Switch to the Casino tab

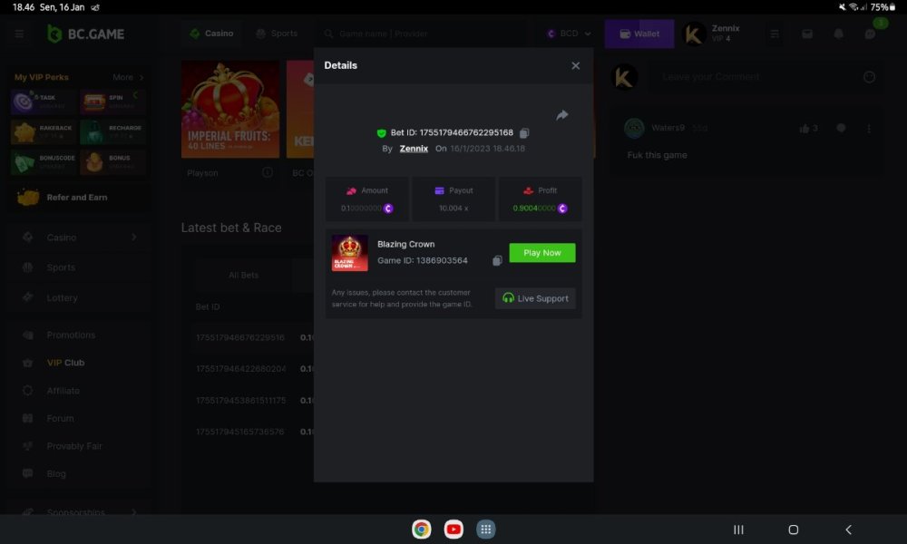[211, 34]
